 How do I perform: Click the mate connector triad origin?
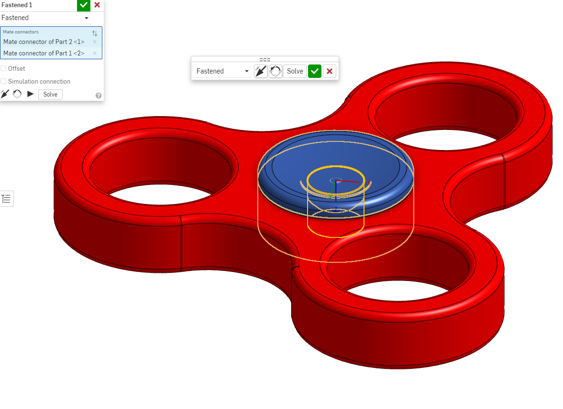click(x=336, y=181)
